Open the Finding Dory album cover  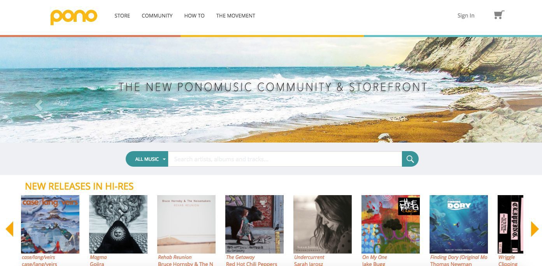pyautogui.click(x=459, y=224)
